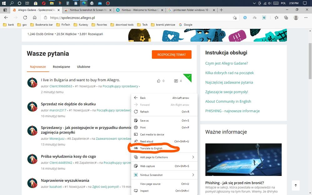The height and width of the screenshot is (195, 312).
Task: Switch to the Rozwiązane tab
Action: point(61,67)
